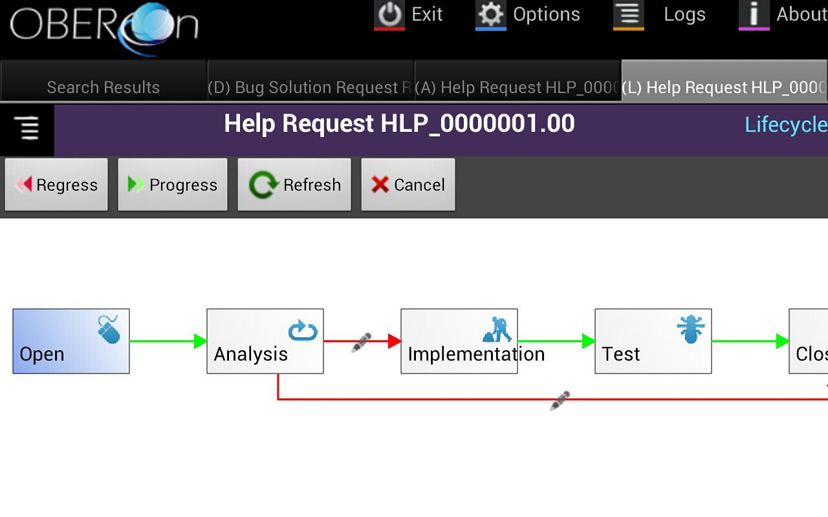Open the side menu hamburger icon

tap(27, 130)
